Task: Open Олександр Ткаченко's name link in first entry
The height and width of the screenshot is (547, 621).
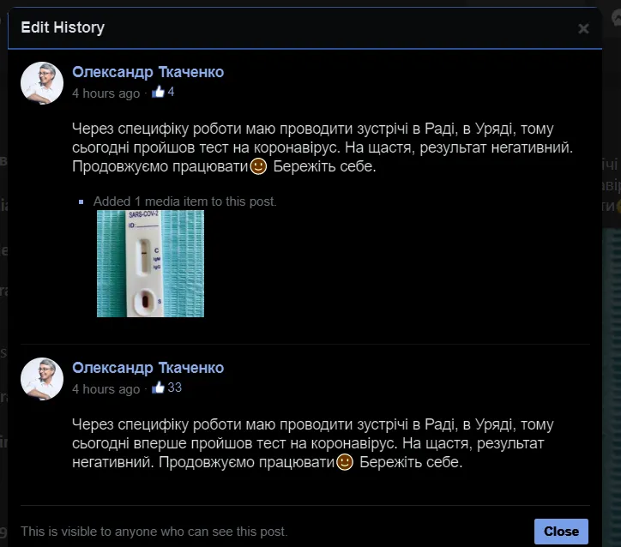Action: 148,72
